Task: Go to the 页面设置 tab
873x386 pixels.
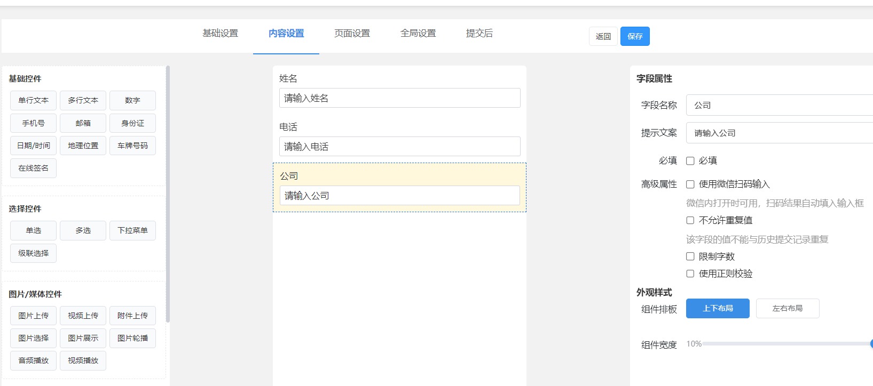Action: [352, 34]
